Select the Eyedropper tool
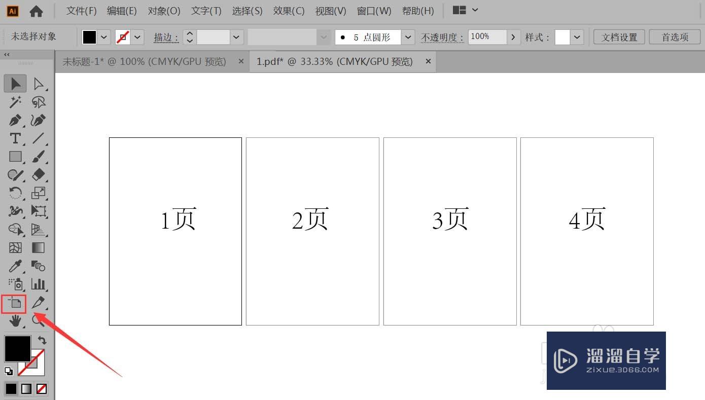The image size is (705, 400). point(15,266)
